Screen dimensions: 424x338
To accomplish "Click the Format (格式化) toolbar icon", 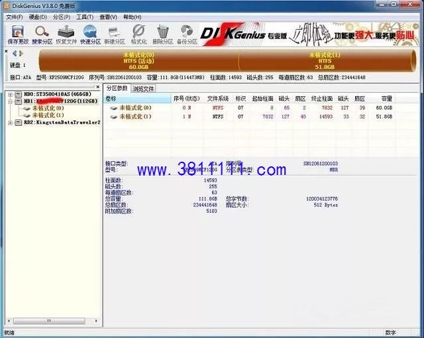I will (138, 32).
